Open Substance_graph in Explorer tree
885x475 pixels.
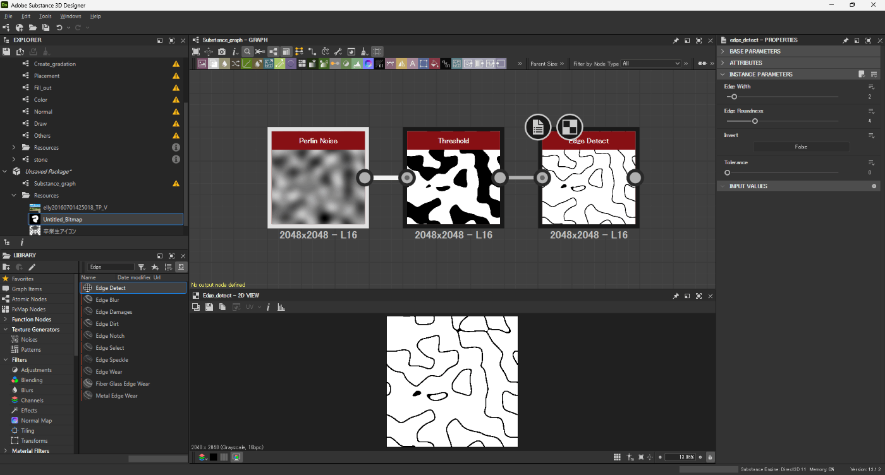coord(55,184)
